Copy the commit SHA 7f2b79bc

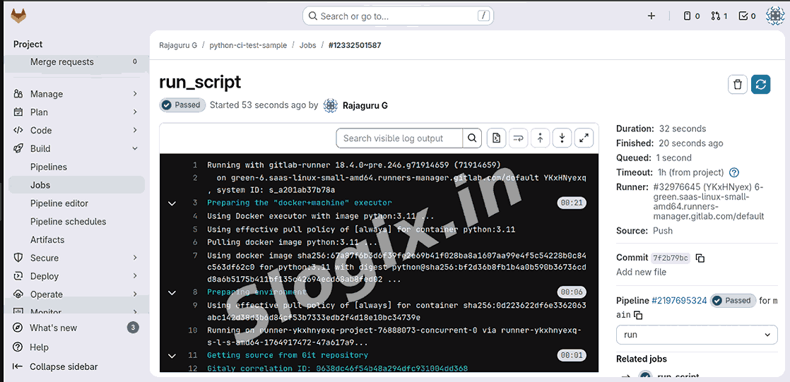click(700, 258)
